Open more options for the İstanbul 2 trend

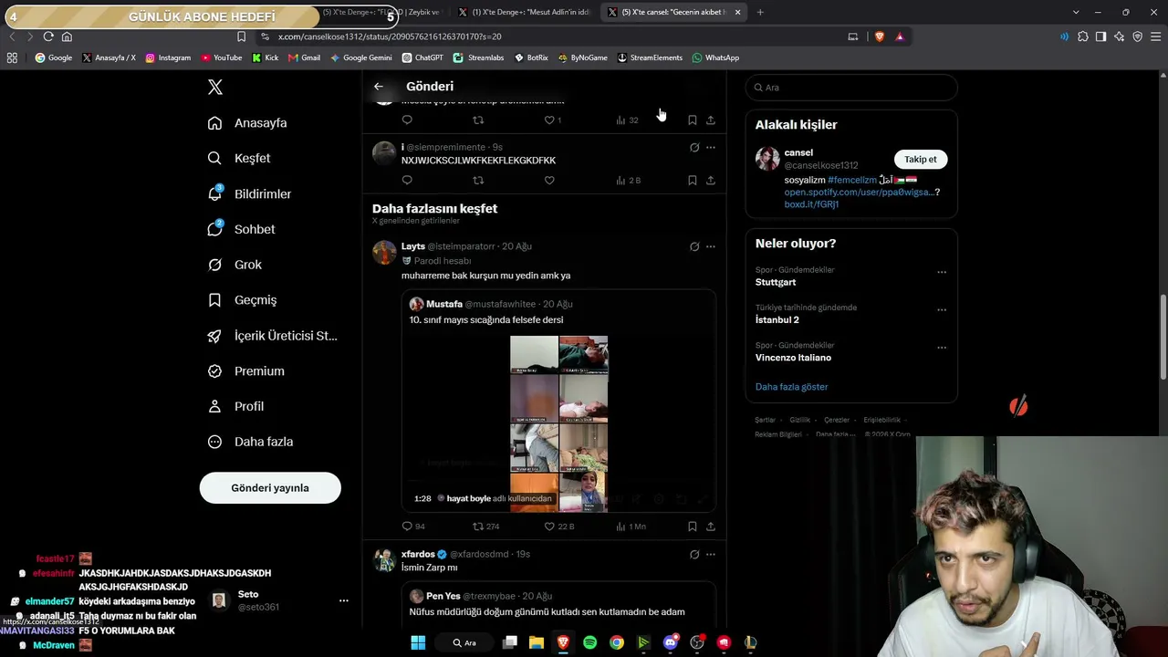point(942,310)
